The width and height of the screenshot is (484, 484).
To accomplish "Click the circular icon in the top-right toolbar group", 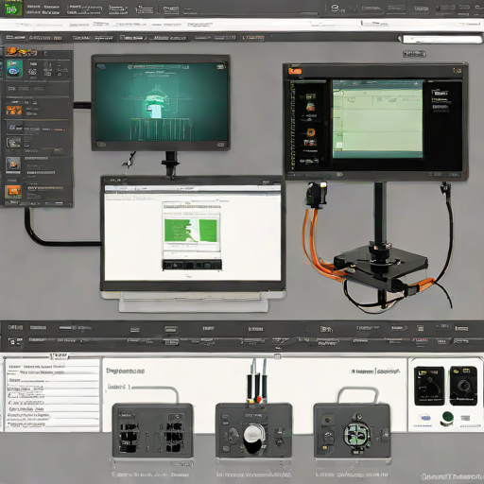I will coord(336,8).
